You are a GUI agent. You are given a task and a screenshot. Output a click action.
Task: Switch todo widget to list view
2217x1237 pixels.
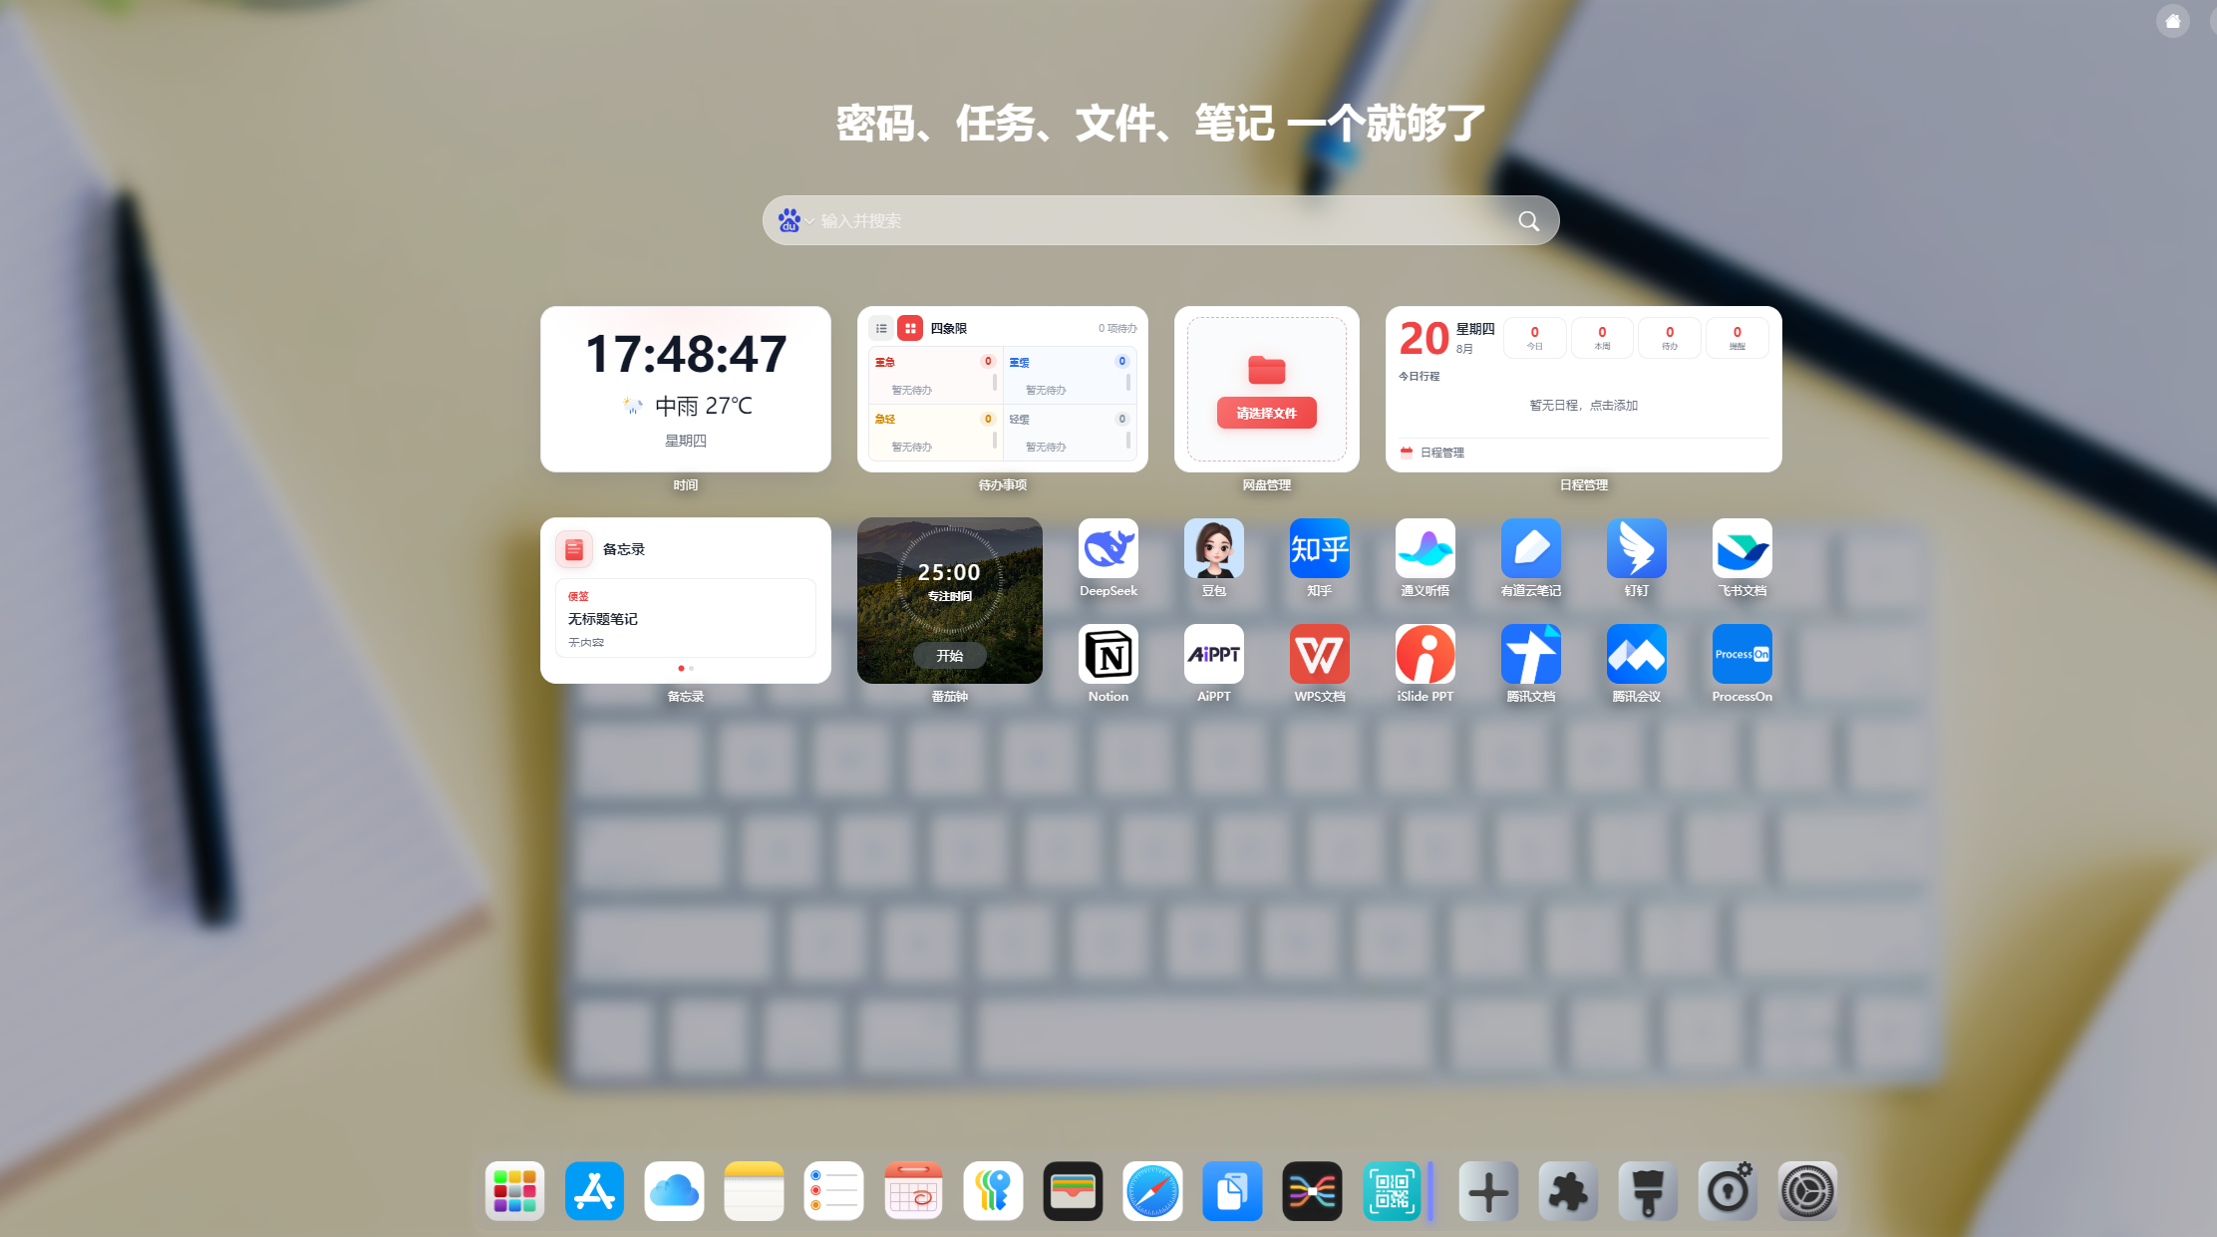click(x=881, y=328)
